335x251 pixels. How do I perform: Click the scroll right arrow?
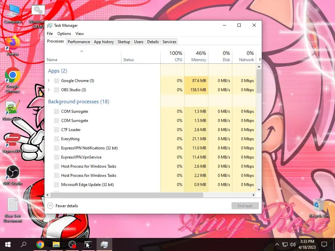point(254,195)
